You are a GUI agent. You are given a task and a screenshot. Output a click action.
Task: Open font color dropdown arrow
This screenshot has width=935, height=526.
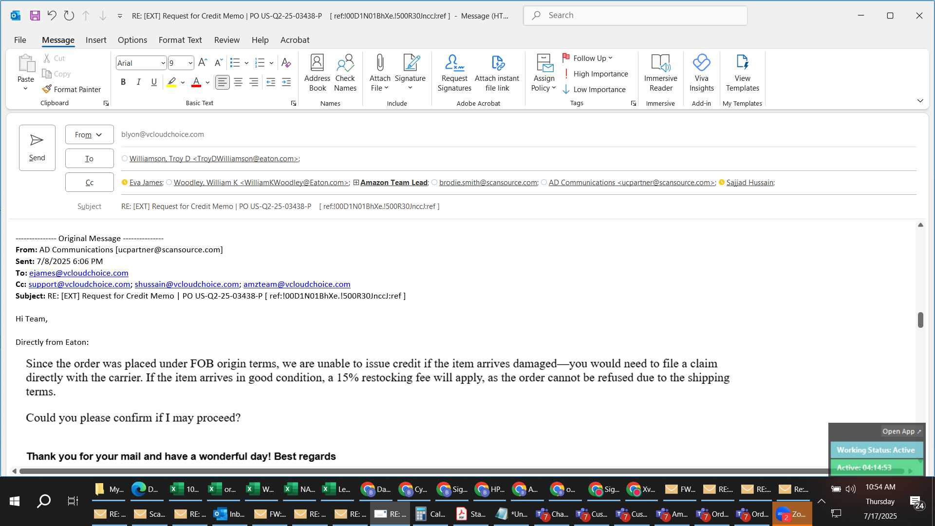click(208, 82)
